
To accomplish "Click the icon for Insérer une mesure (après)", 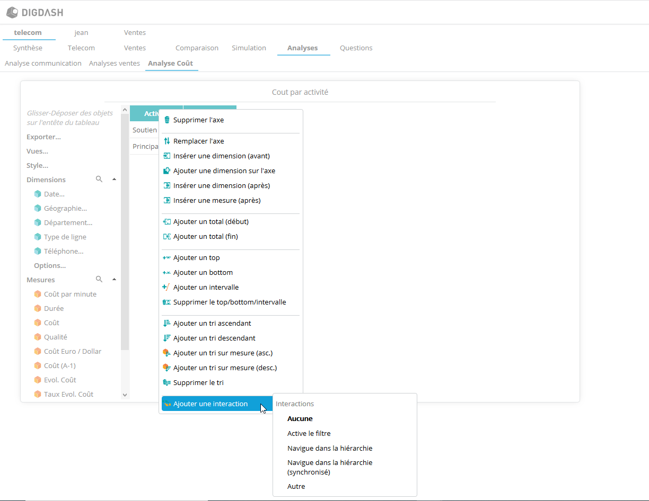I will [x=167, y=200].
